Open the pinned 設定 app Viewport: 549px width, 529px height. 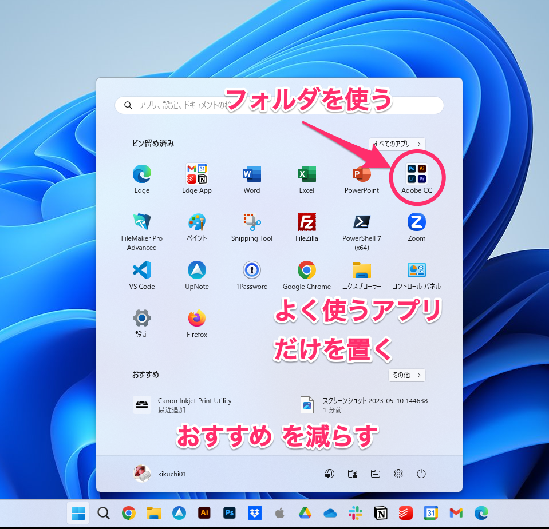pyautogui.click(x=142, y=323)
